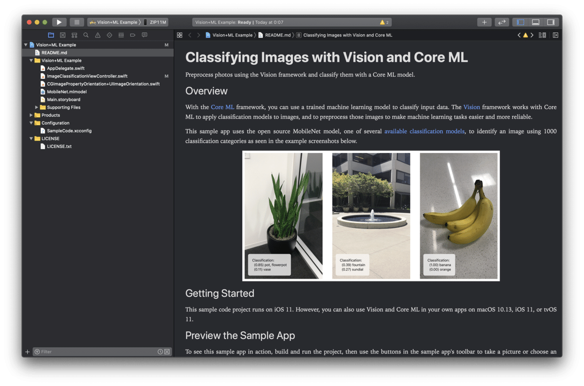Open the Symbol navigator

pyautogui.click(x=74, y=35)
